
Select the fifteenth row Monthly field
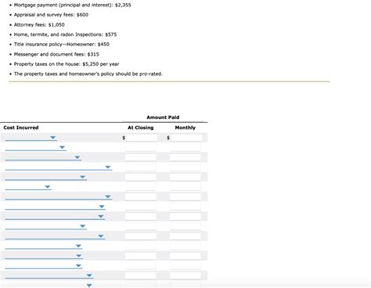[185, 275]
